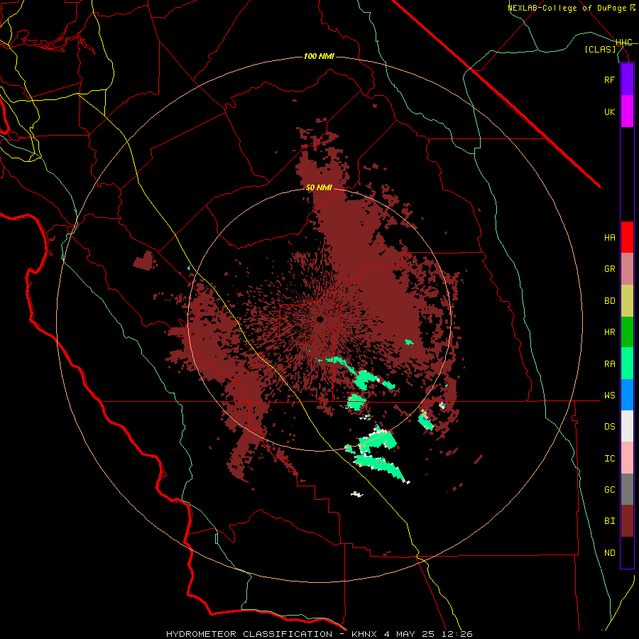This screenshot has height=639, width=639.
Task: Pick the RA bright green legend swatch
Action: (x=627, y=364)
